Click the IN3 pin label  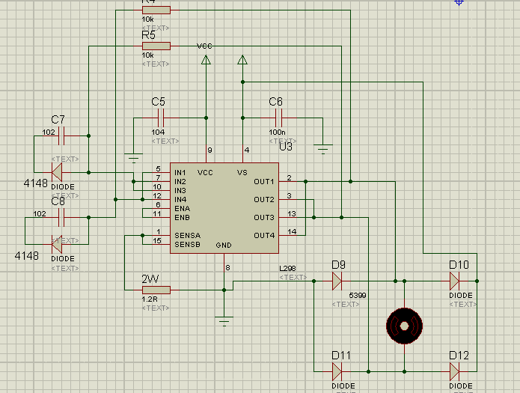[180, 191]
